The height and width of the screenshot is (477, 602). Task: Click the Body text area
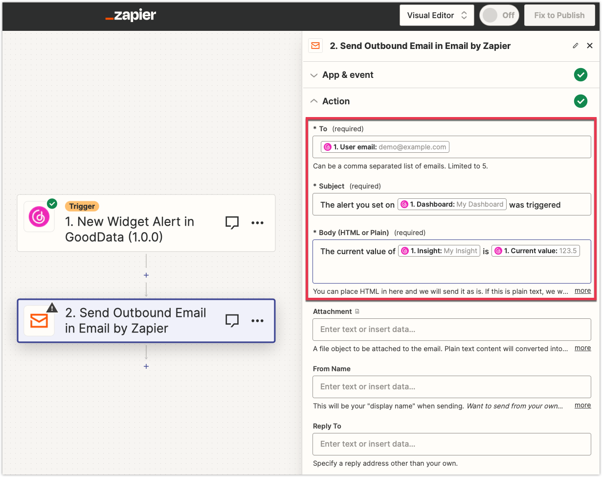pos(452,262)
